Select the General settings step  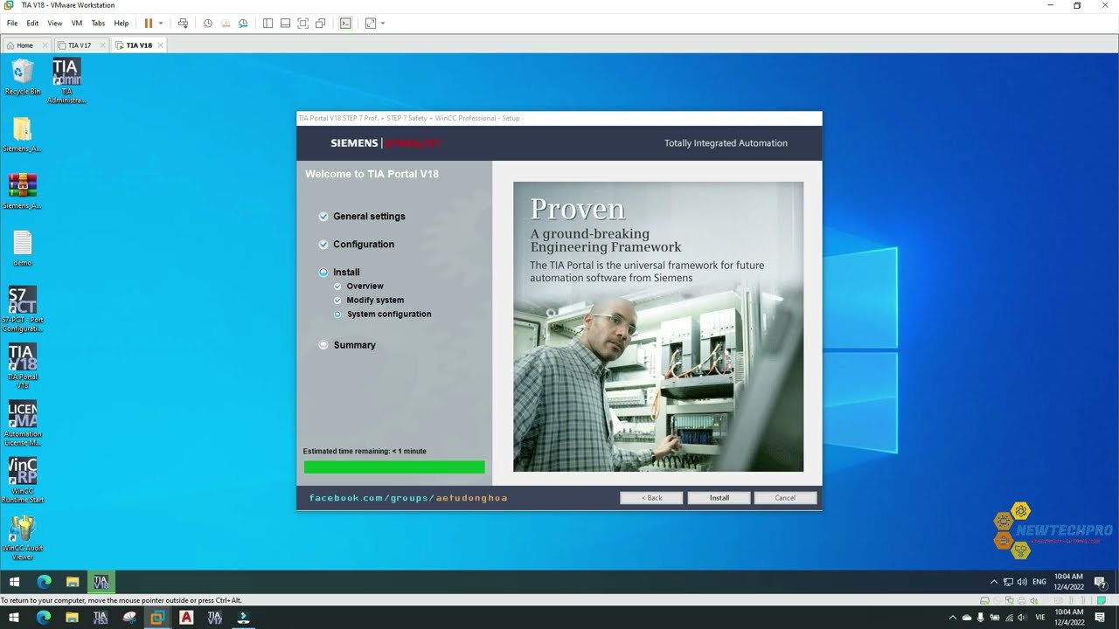coord(369,217)
